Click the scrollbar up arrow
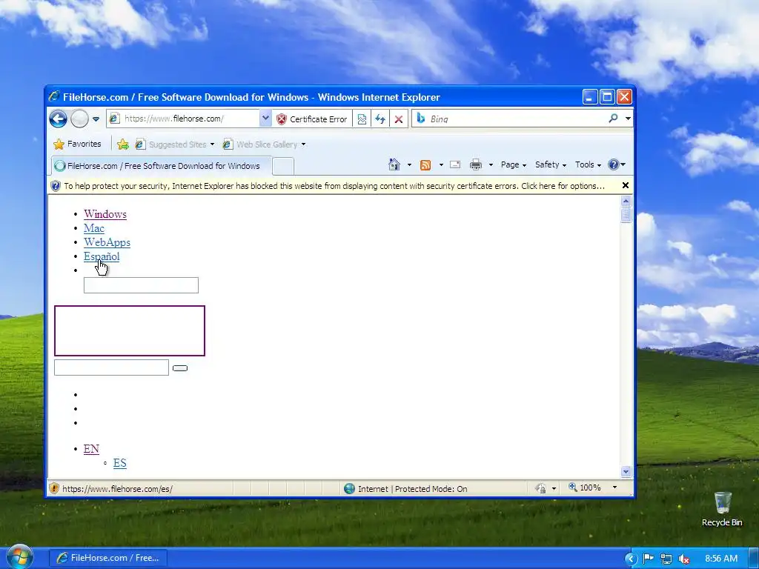 point(626,201)
